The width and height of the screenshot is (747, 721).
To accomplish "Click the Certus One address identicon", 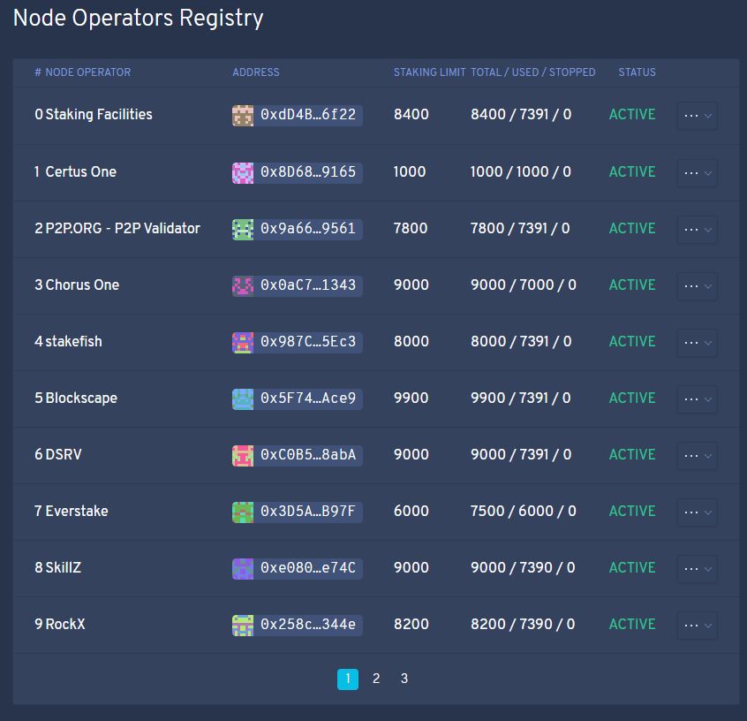I will 243,172.
